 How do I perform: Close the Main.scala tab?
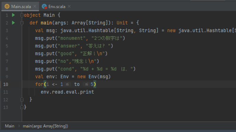pyautogui.click(x=35, y=6)
